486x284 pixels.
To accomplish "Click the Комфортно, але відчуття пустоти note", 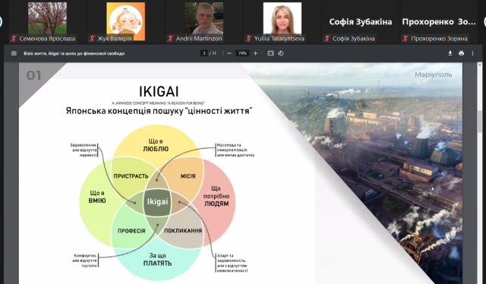I will [85, 260].
